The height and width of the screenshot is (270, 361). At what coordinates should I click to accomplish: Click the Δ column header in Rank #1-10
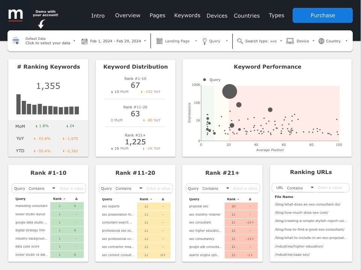point(76,199)
